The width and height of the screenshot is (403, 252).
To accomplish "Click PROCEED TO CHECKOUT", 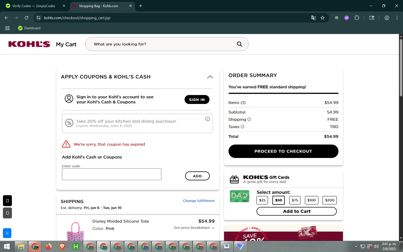I will 283,151.
